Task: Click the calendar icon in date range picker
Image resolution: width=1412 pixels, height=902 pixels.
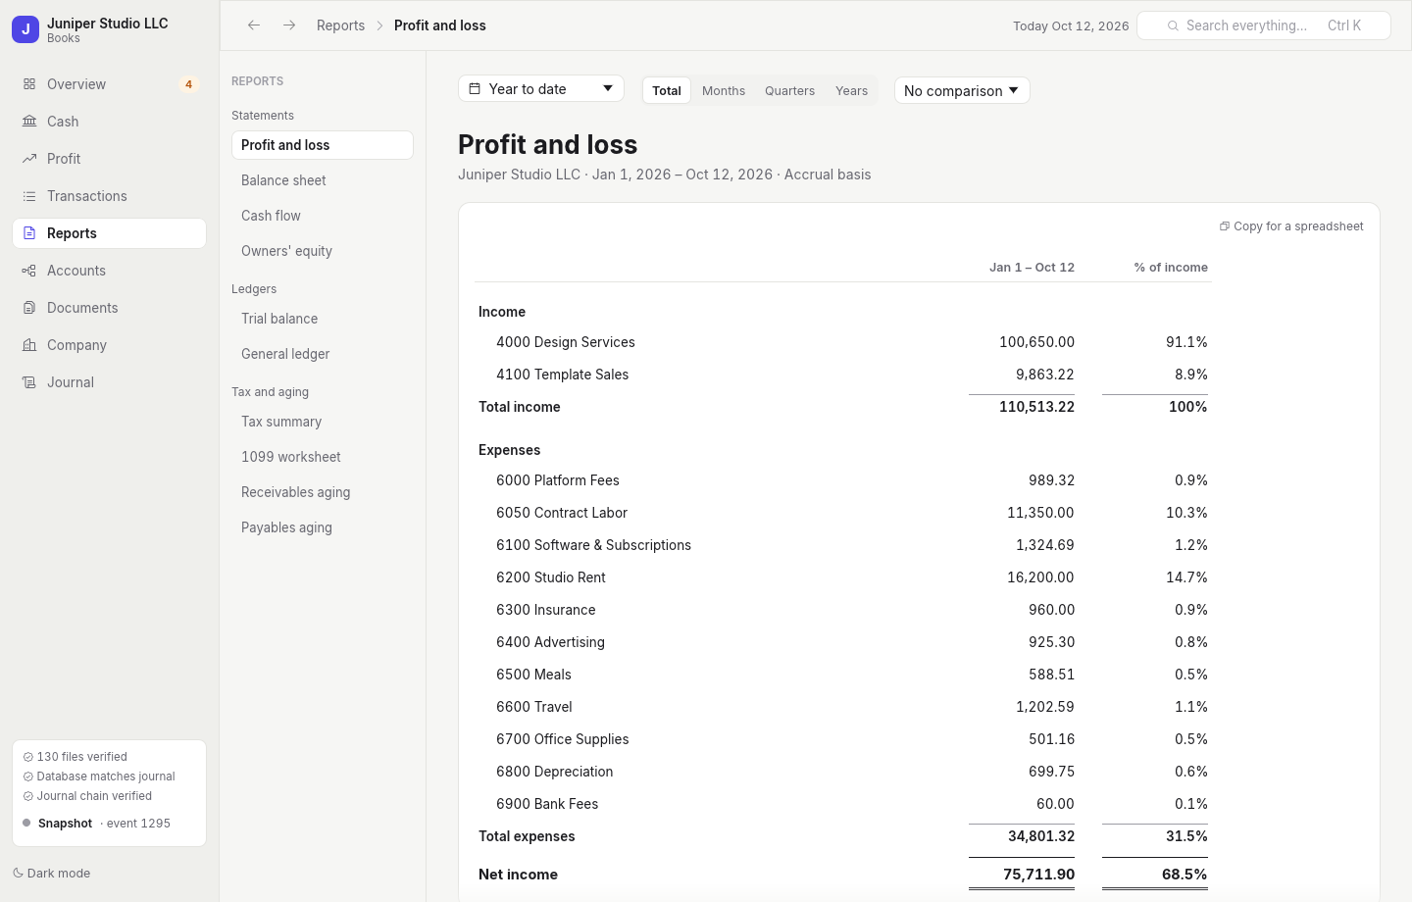Action: coord(475,89)
